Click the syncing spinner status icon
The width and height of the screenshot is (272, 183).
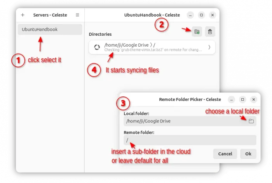[x=97, y=47]
